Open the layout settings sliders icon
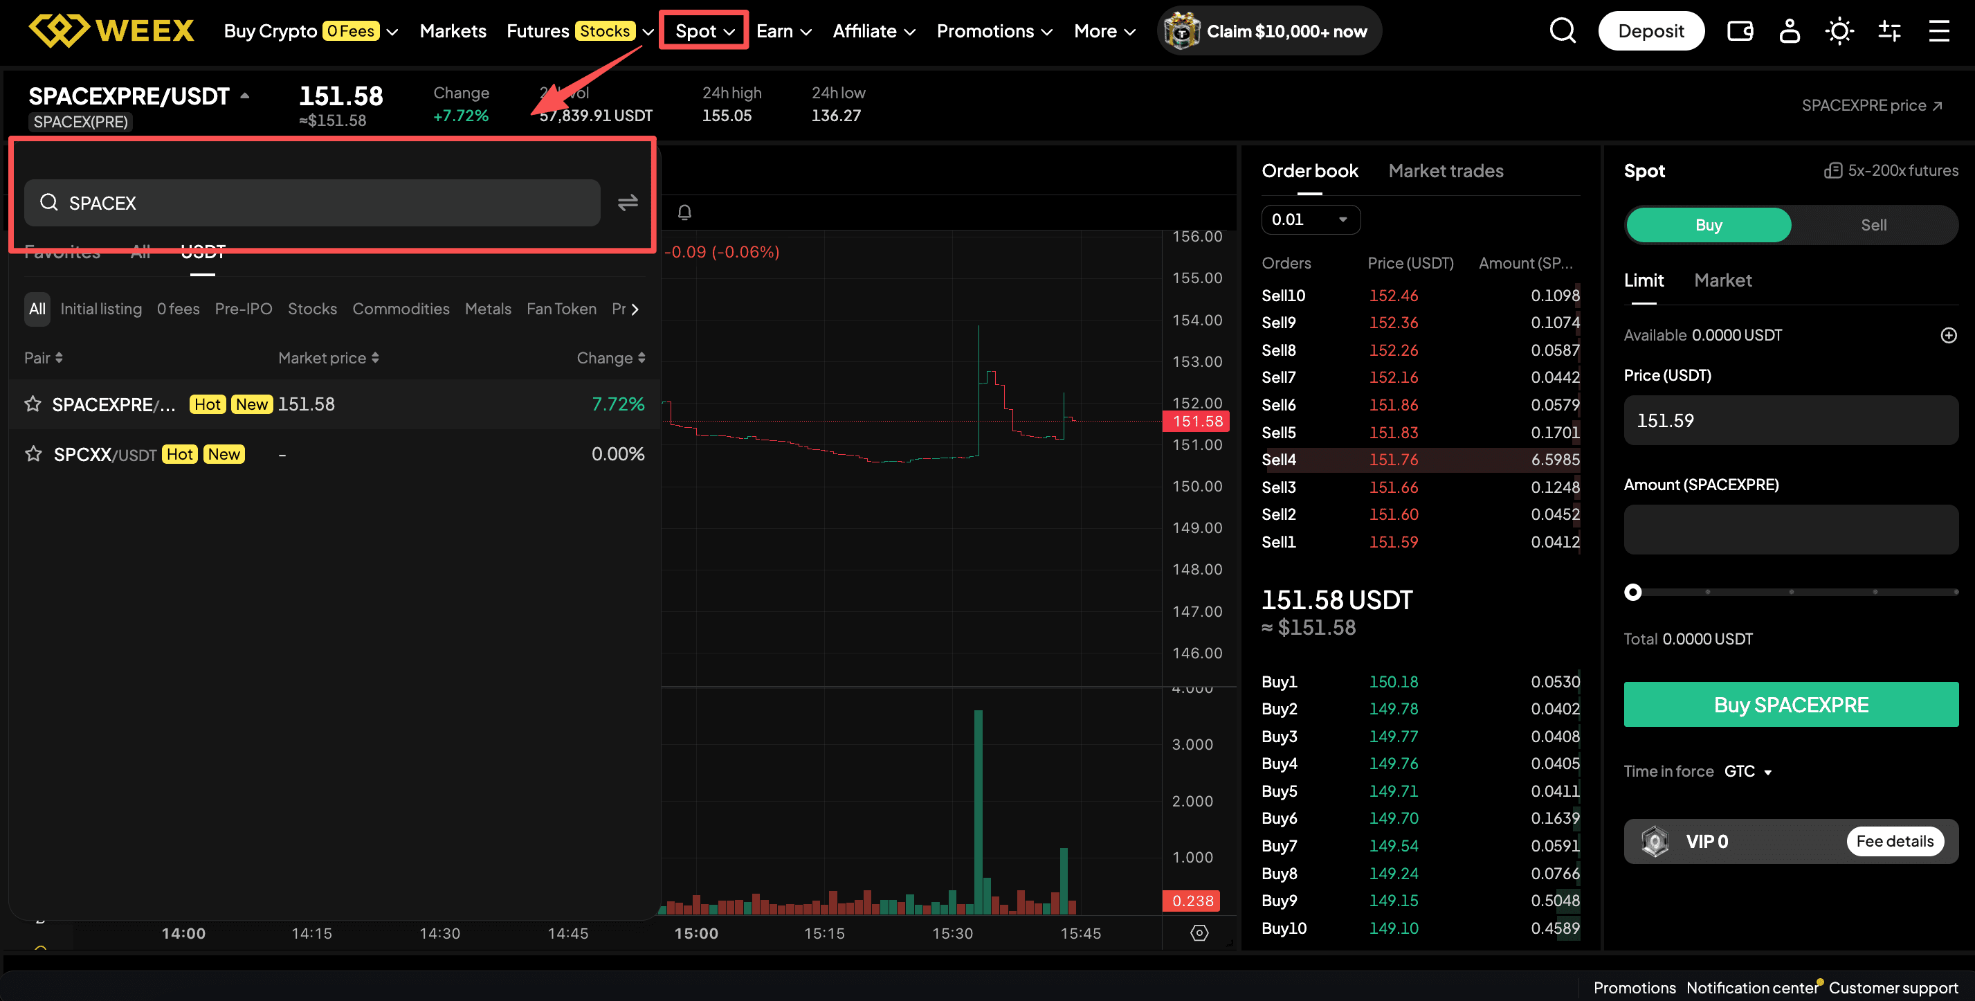The image size is (1975, 1001). pyautogui.click(x=1889, y=30)
